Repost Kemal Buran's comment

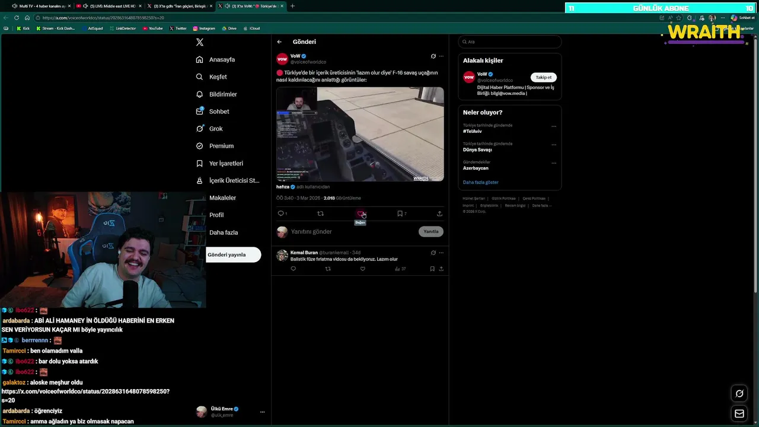(328, 269)
